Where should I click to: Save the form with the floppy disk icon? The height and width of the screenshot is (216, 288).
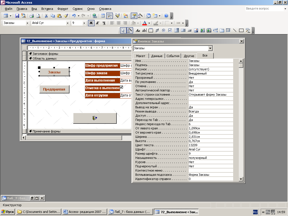coord(17,16)
